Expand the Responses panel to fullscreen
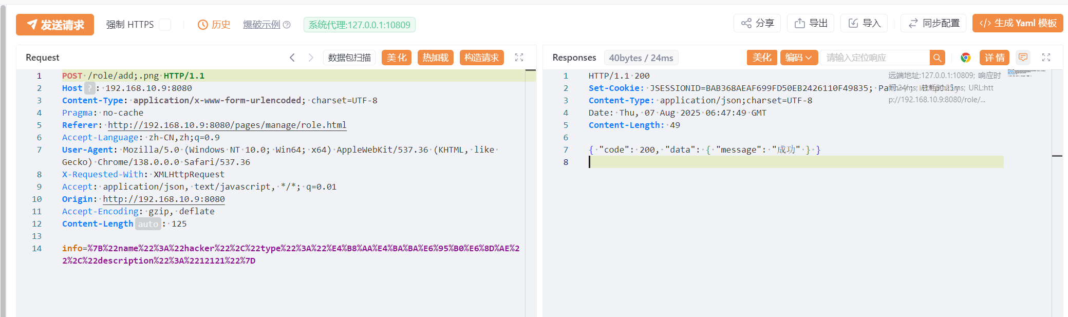 tap(1046, 58)
